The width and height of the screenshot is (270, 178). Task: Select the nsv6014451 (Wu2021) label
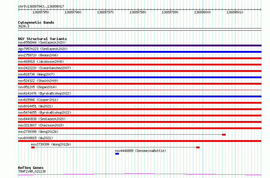35,106
